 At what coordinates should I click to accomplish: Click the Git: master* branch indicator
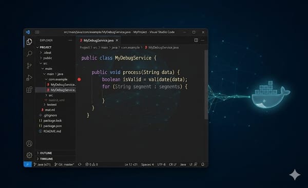[64, 164]
